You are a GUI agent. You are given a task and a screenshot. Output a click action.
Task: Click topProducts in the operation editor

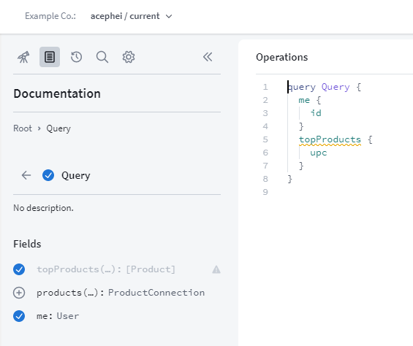point(330,139)
